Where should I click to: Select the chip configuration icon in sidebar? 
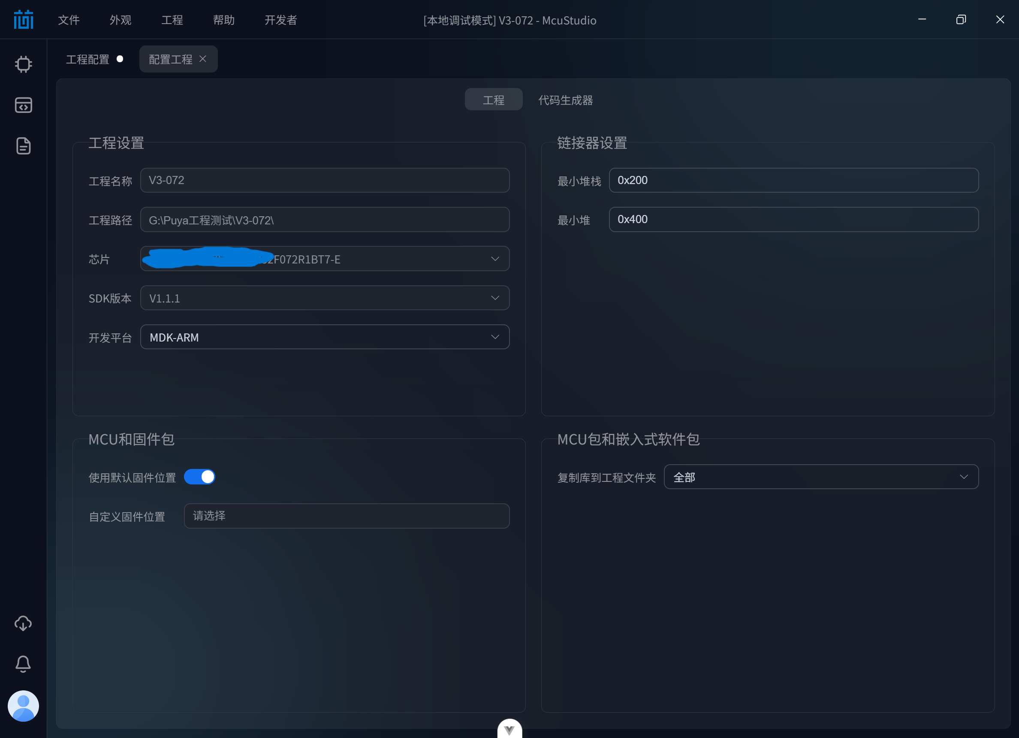click(23, 64)
